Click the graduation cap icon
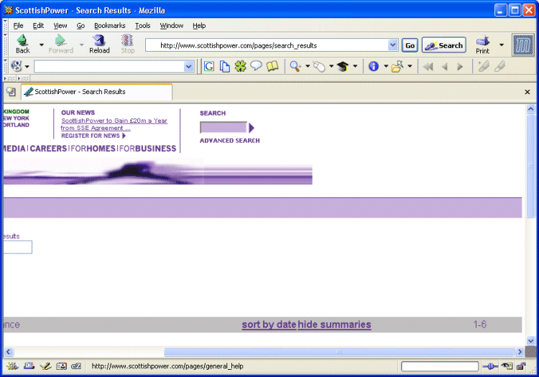The height and width of the screenshot is (377, 539). [x=343, y=66]
